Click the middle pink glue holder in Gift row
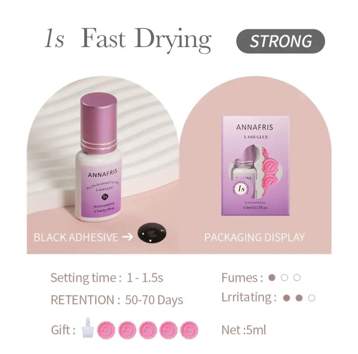 tap(148, 330)
